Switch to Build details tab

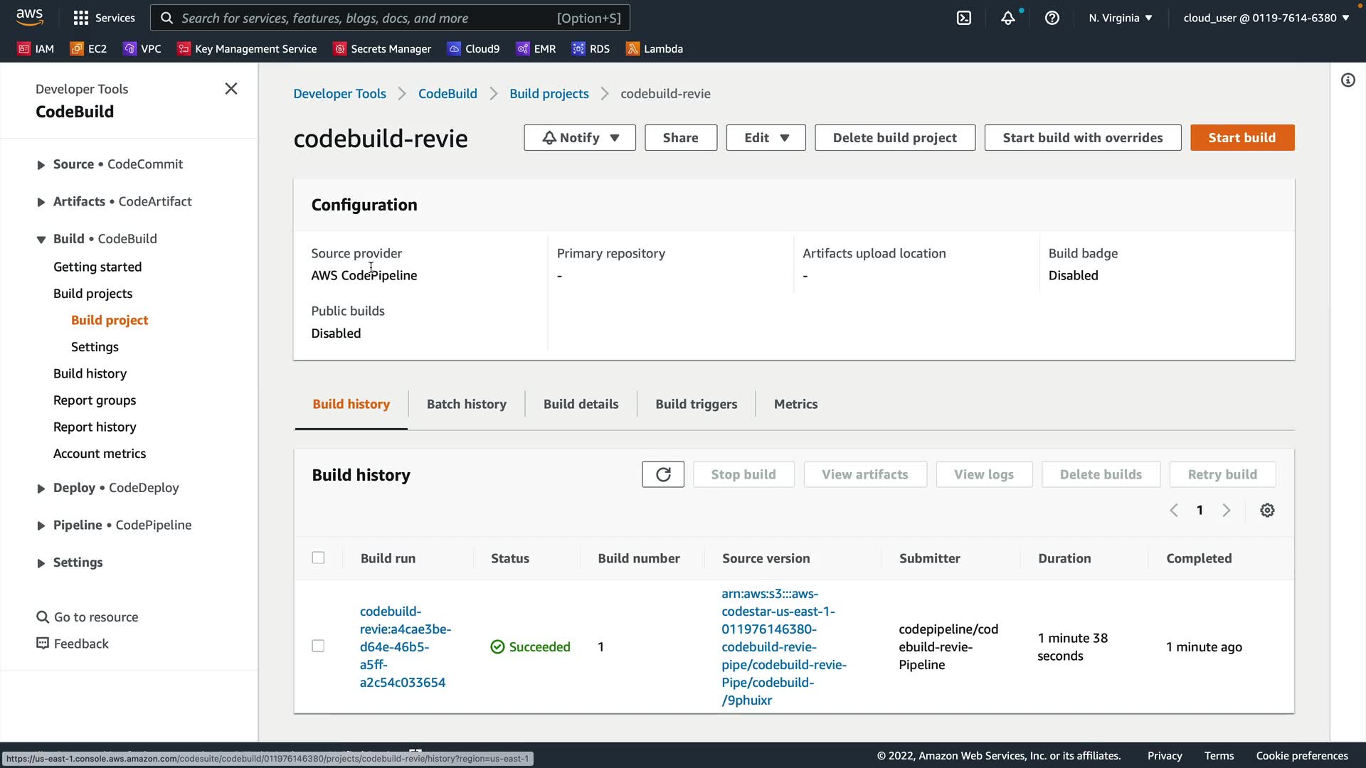(581, 404)
